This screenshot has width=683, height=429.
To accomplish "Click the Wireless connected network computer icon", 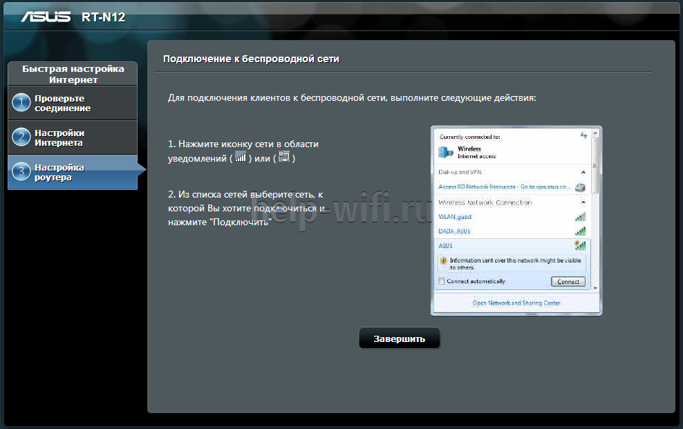I will pos(446,152).
